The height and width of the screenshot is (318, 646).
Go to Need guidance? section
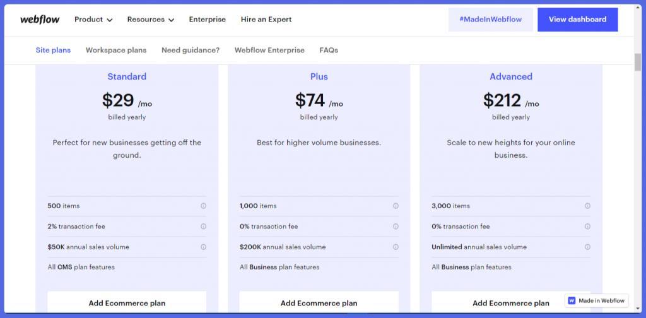click(x=191, y=50)
